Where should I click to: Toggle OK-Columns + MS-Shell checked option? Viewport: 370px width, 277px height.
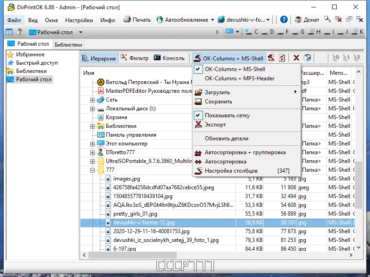(x=247, y=69)
